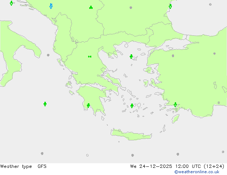Image resolution: width=227 pixels, height=175 pixels.
Task: Click the green rain symbol over the Cyclades
Action: click(x=132, y=106)
